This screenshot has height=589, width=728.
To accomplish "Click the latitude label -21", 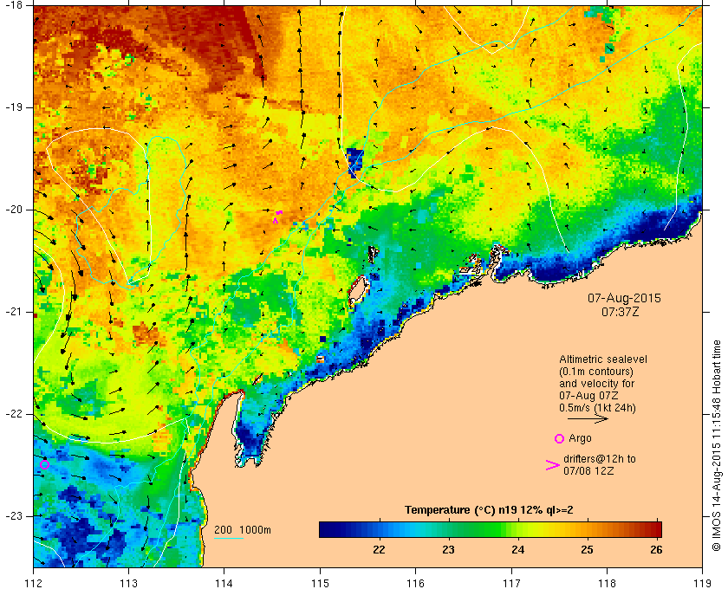I will (x=12, y=312).
